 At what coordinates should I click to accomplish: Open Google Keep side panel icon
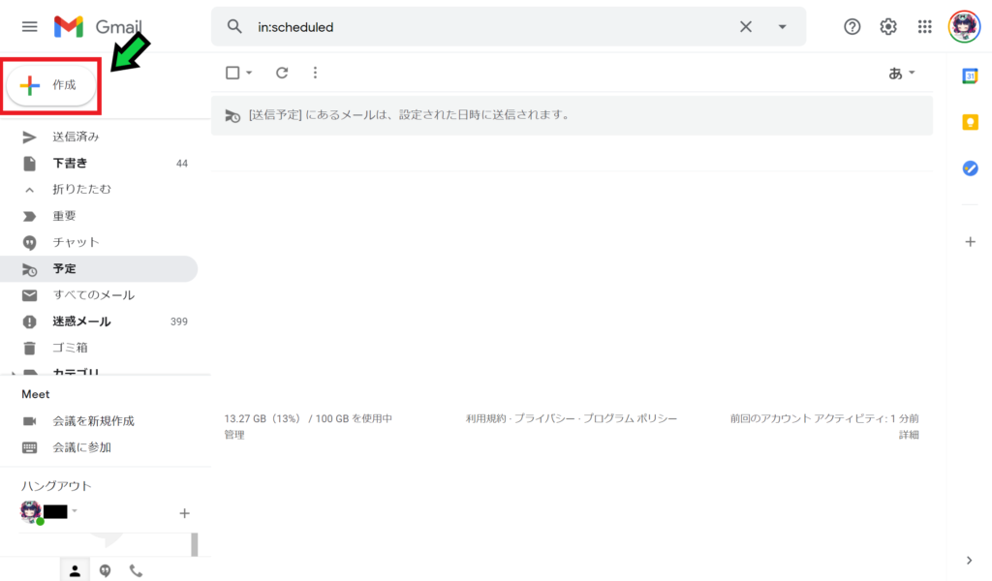tap(970, 122)
